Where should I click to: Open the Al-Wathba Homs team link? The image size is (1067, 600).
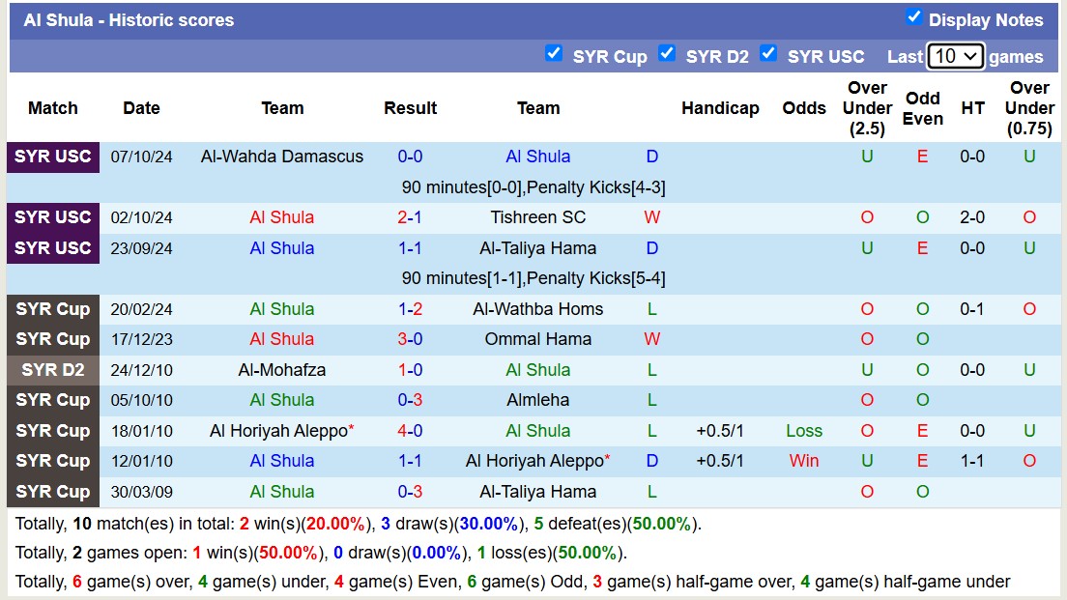pos(538,308)
